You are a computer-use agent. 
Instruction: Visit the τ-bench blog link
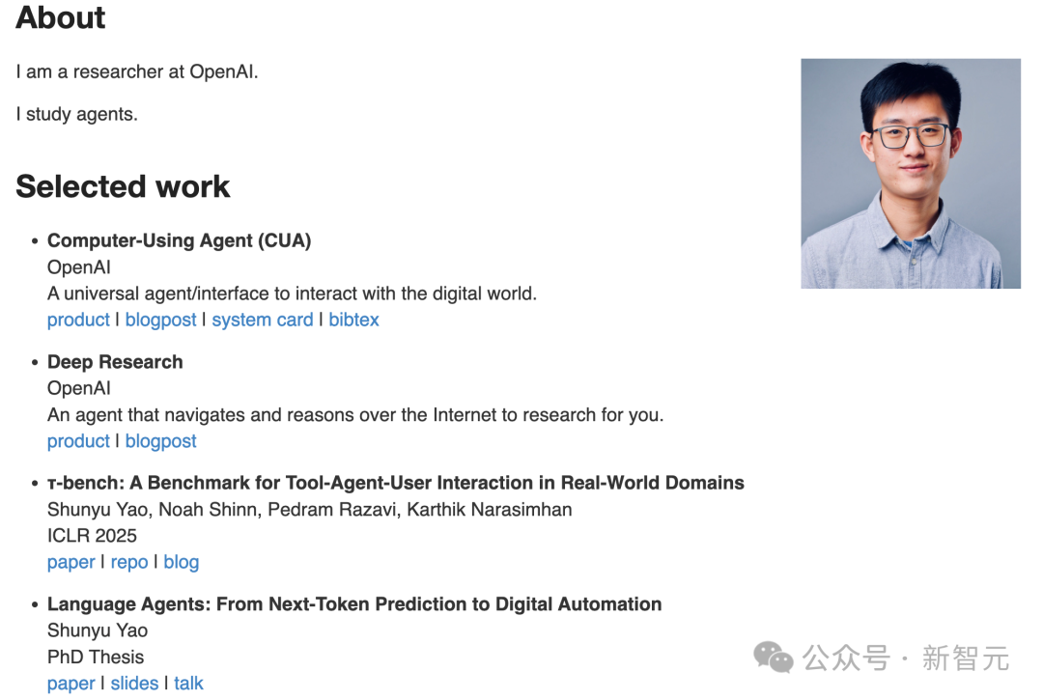pyautogui.click(x=181, y=562)
